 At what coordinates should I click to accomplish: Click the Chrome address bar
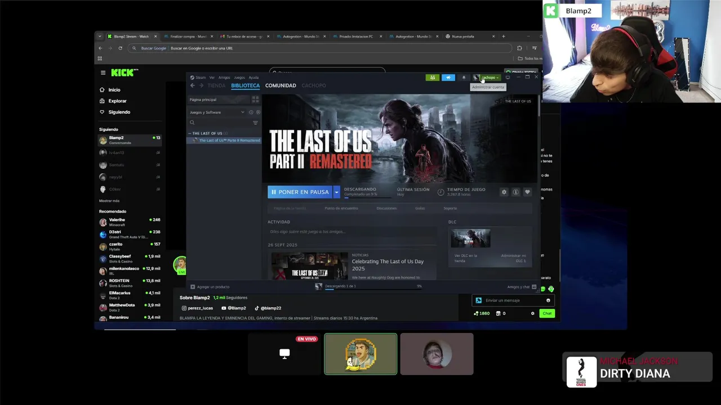(x=320, y=48)
